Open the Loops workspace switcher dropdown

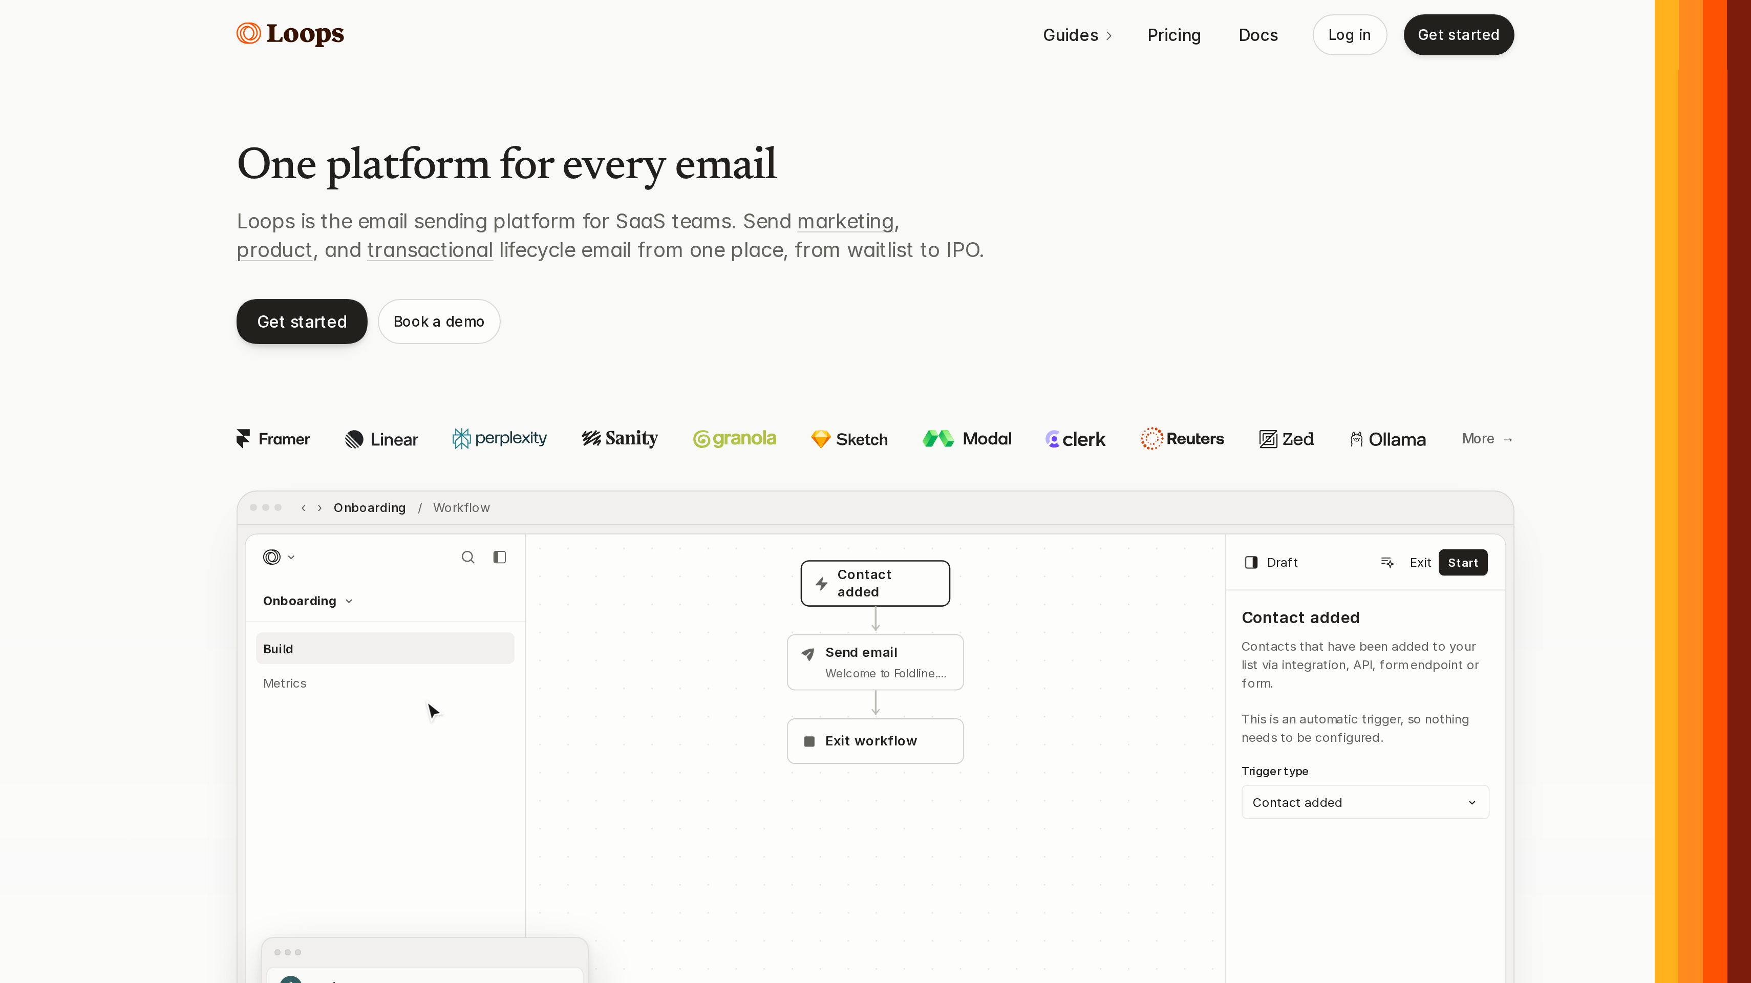point(279,558)
